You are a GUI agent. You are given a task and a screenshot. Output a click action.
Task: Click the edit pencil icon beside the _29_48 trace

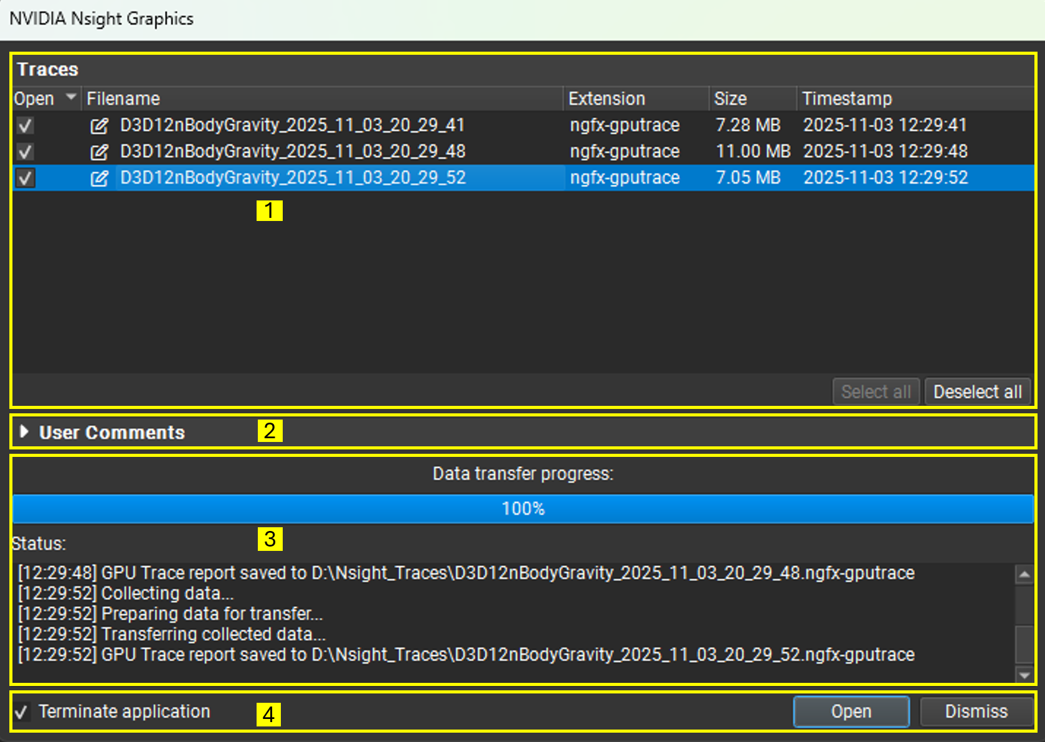(x=100, y=151)
